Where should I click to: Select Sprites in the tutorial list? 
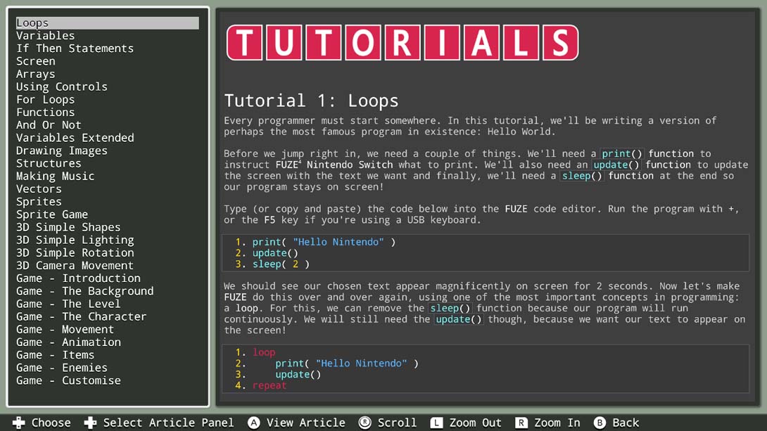[39, 201]
